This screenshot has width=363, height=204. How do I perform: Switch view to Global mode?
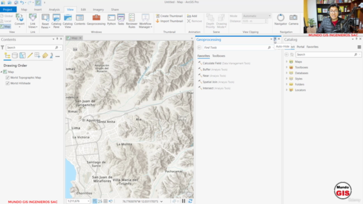(x=6, y=16)
